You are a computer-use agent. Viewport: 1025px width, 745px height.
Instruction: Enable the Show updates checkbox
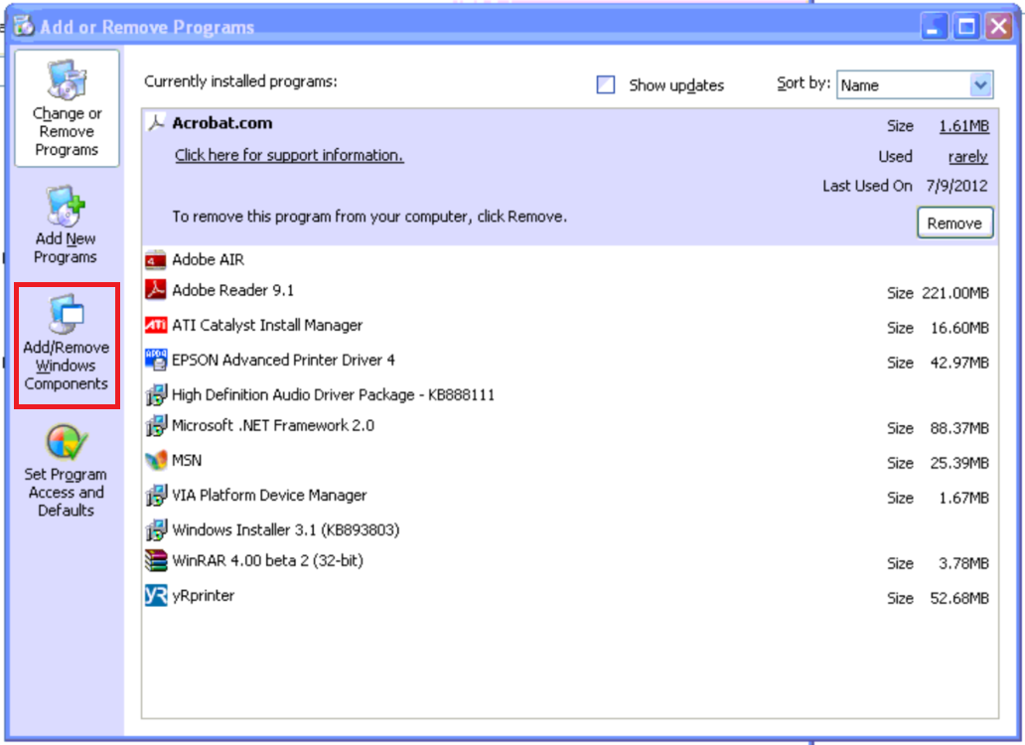tap(605, 85)
